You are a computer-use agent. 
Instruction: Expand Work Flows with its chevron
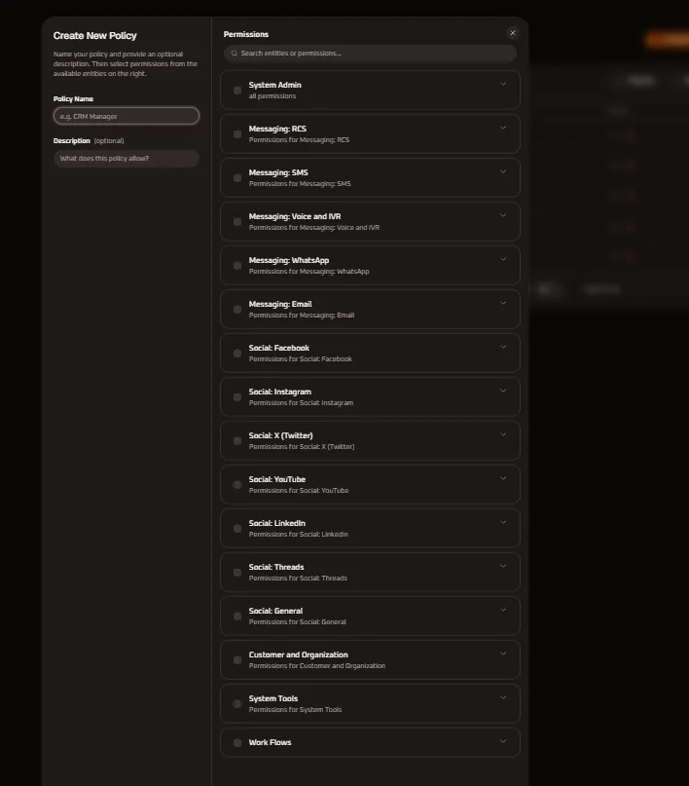(503, 741)
